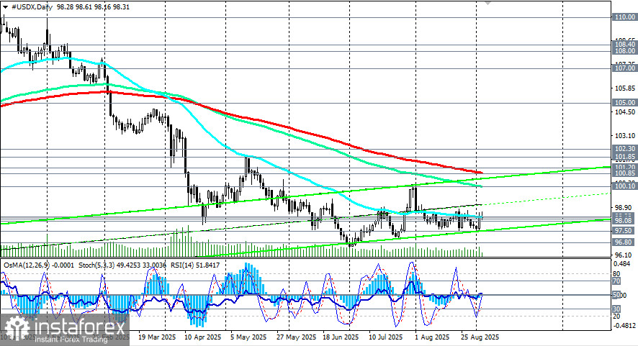Click the 105.00 price level label
The height and width of the screenshot is (346, 638).
pyautogui.click(x=624, y=102)
